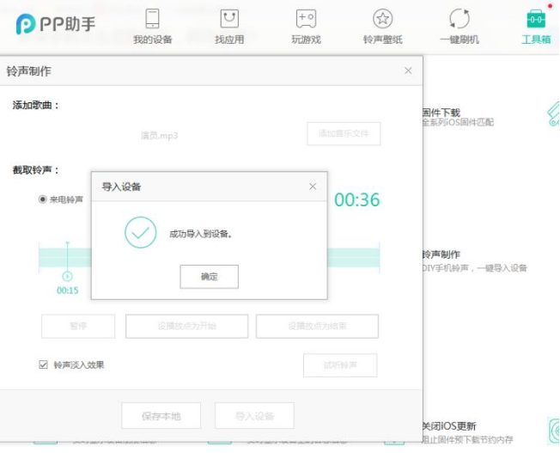Go to 找应用 (Find Apps)
Viewport: 560px width, 453px height.
tap(229, 26)
